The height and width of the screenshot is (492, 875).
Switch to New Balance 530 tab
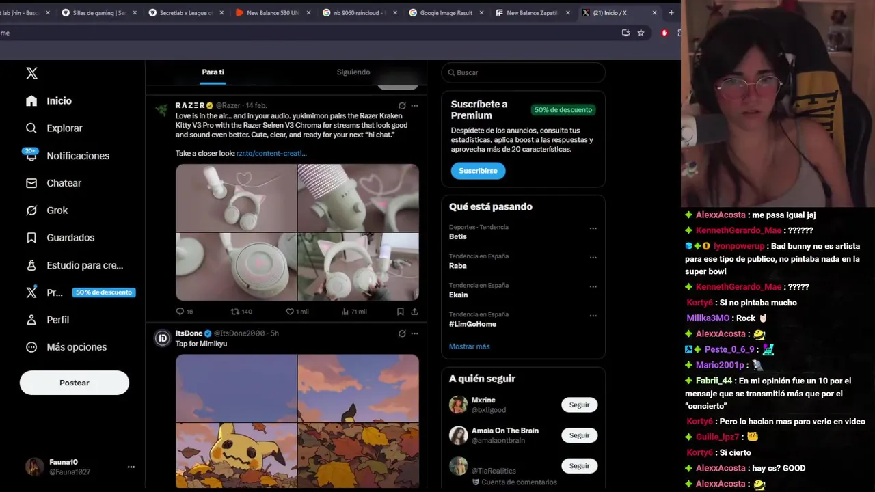[273, 12]
